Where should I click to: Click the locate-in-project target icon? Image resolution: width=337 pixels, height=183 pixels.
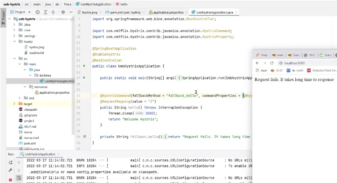[x=38, y=12]
